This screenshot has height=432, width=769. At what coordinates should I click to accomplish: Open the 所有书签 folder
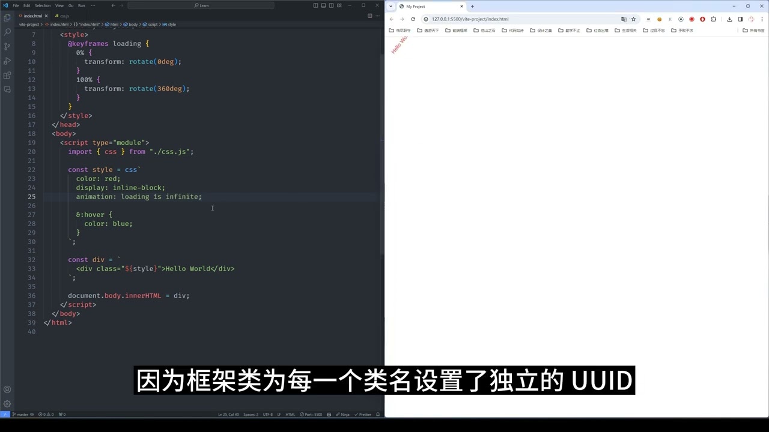[x=753, y=30]
